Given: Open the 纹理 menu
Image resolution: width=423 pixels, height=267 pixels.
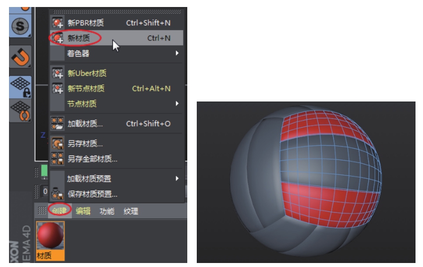Looking at the screenshot, I should pyautogui.click(x=131, y=211).
